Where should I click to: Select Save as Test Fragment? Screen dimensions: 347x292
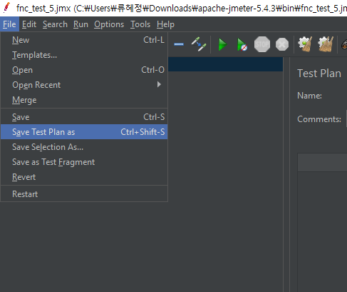84,162
